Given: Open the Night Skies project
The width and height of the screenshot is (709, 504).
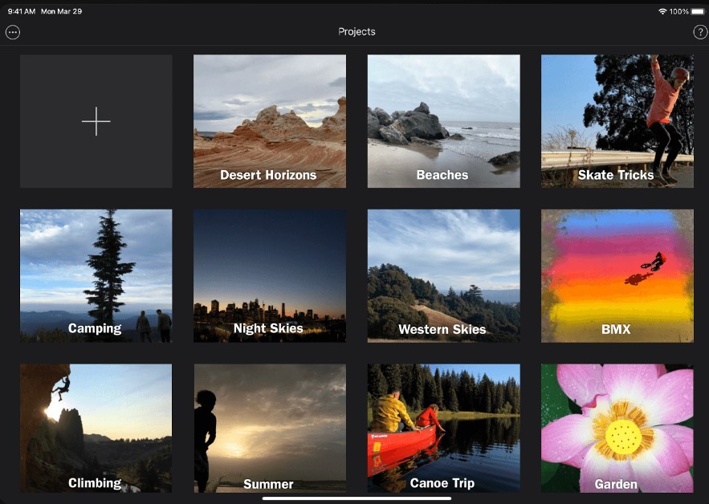Looking at the screenshot, I should click(x=270, y=276).
